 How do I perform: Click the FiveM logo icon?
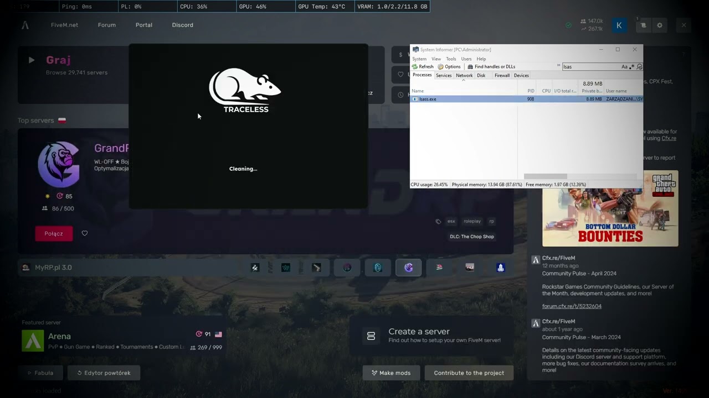coord(25,25)
